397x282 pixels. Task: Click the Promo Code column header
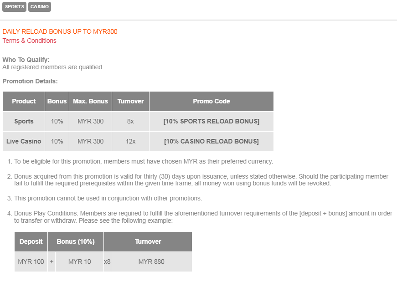pyautogui.click(x=211, y=101)
